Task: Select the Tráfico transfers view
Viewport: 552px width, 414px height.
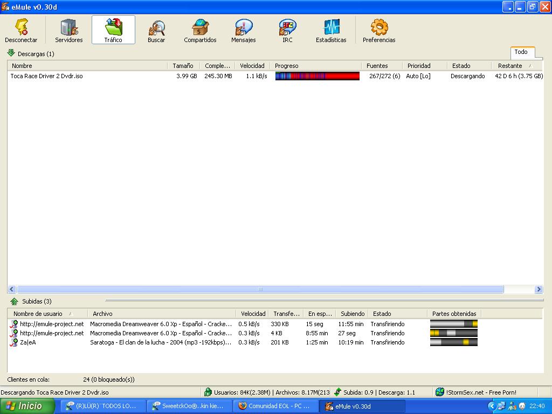Action: point(113,30)
